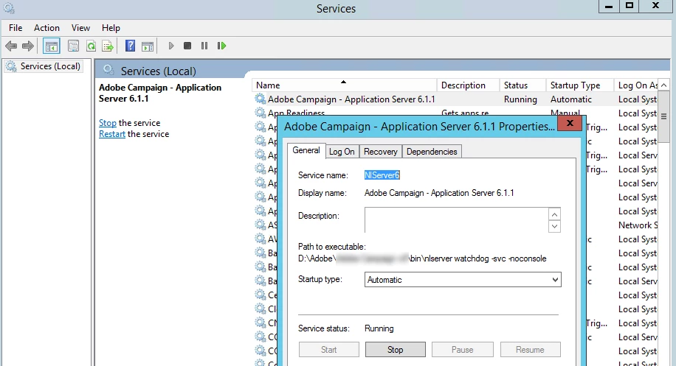Sort by the Log On As column header
The image size is (676, 366).
[x=637, y=85]
